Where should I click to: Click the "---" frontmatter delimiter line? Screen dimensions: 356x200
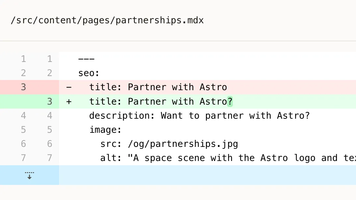(x=86, y=59)
